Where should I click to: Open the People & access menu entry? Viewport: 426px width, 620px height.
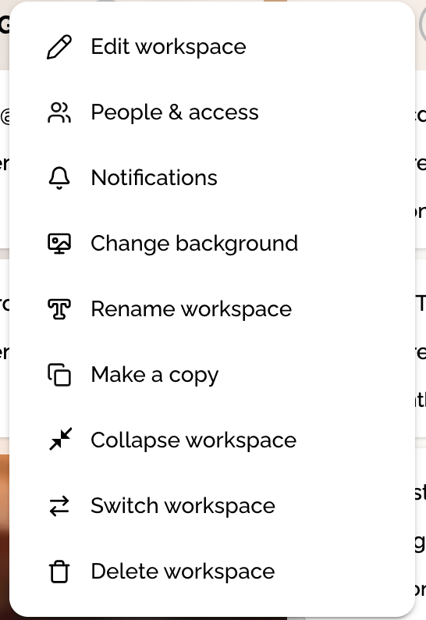212,112
